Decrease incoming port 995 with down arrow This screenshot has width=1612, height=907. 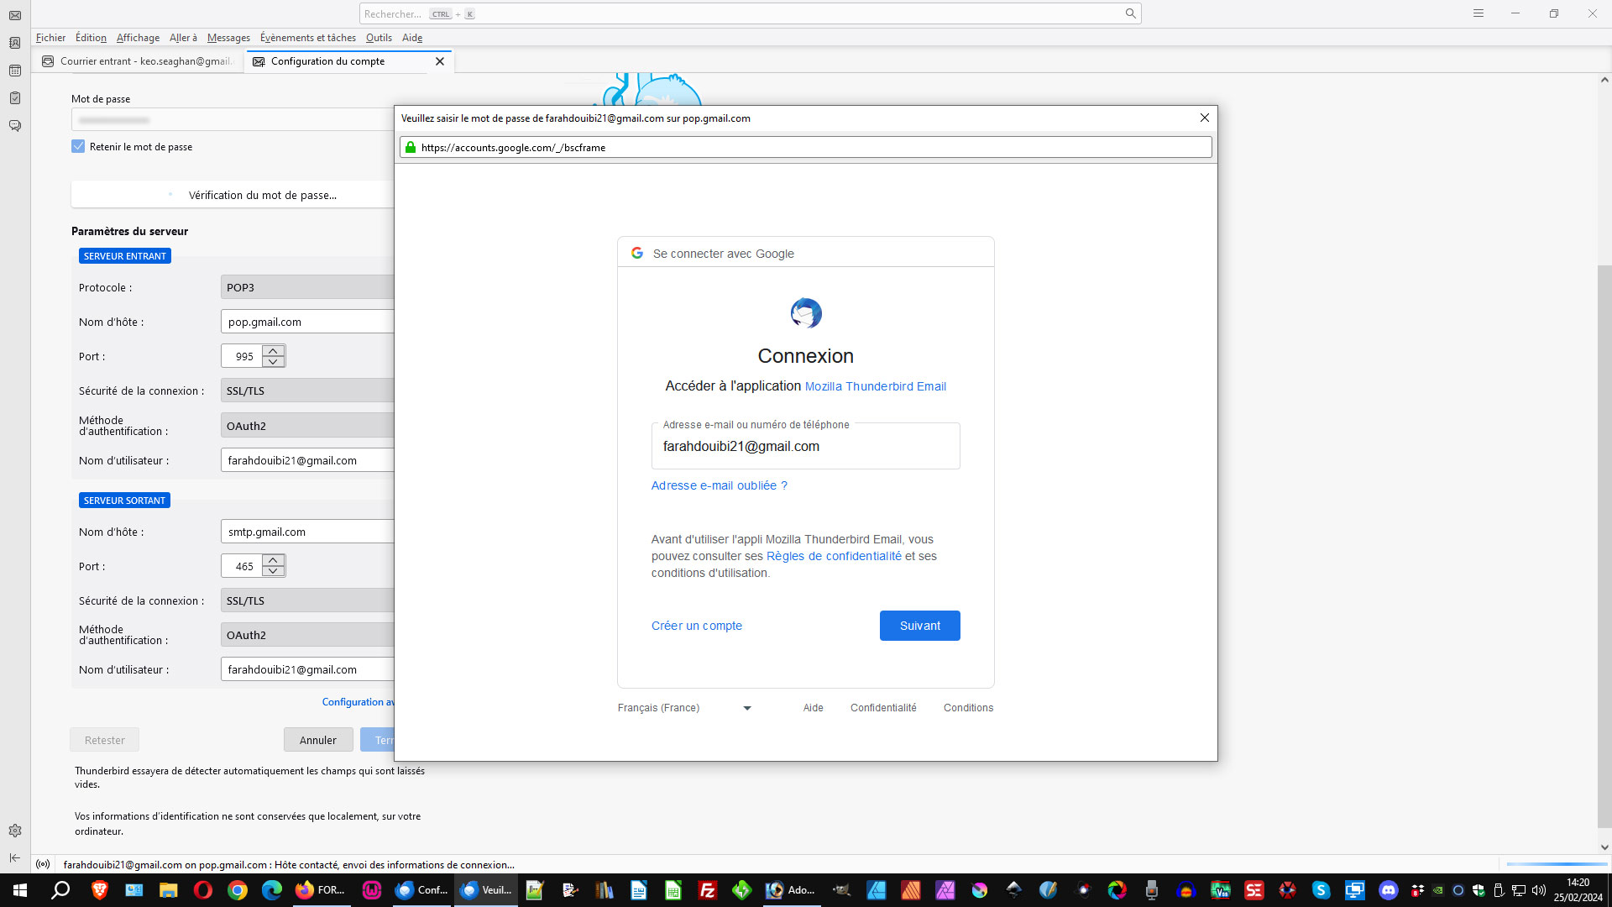click(x=273, y=361)
